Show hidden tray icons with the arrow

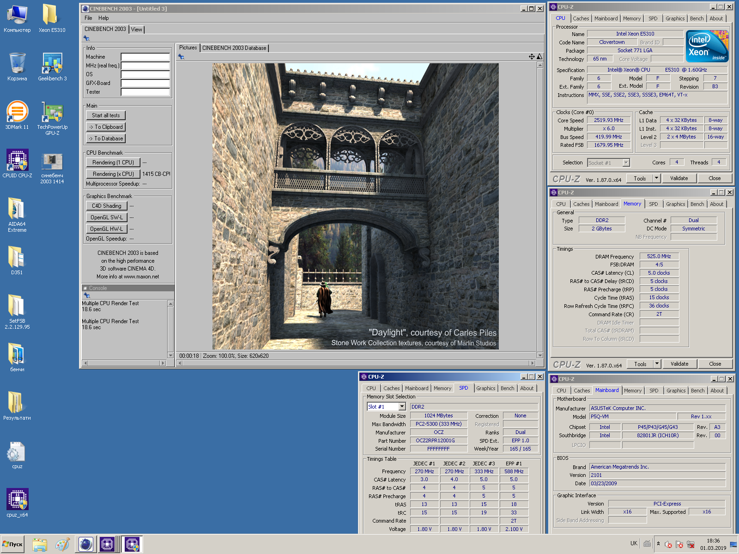click(658, 544)
